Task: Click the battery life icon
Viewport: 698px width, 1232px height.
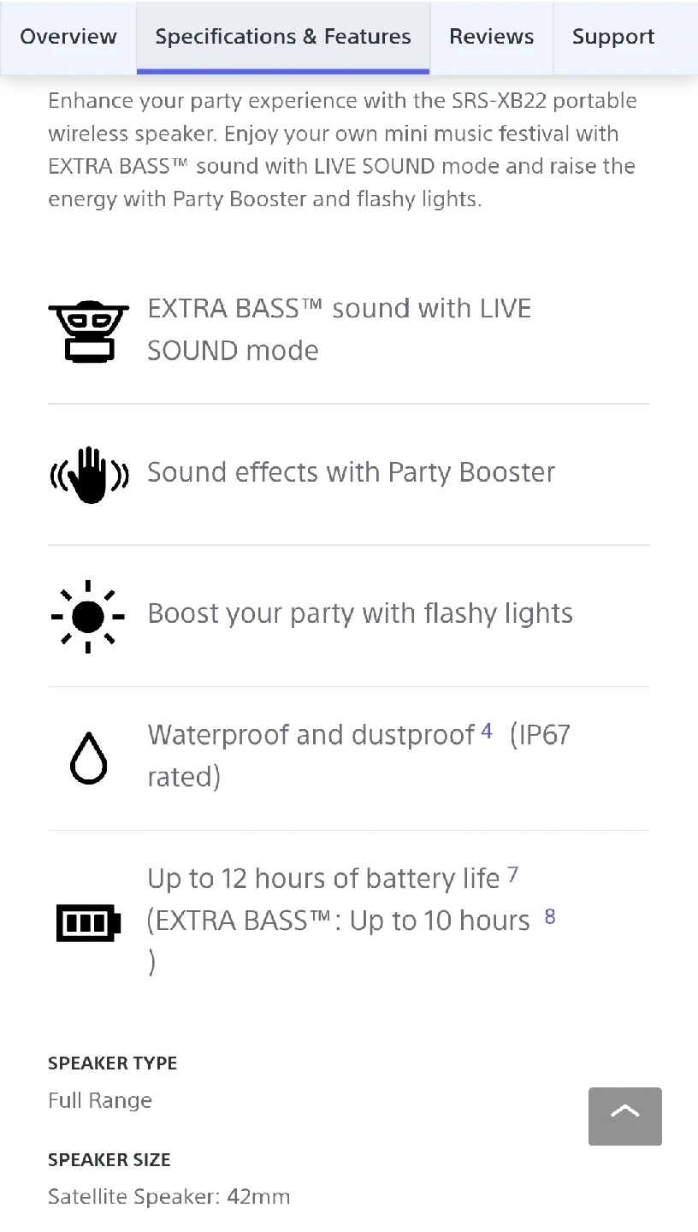Action: click(x=88, y=922)
